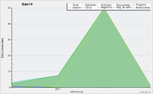Click the chart title Slam14
The image size is (153, 94).
pos(27,4)
